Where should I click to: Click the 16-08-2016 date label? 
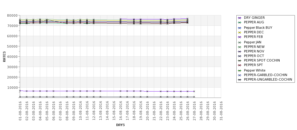(120, 111)
